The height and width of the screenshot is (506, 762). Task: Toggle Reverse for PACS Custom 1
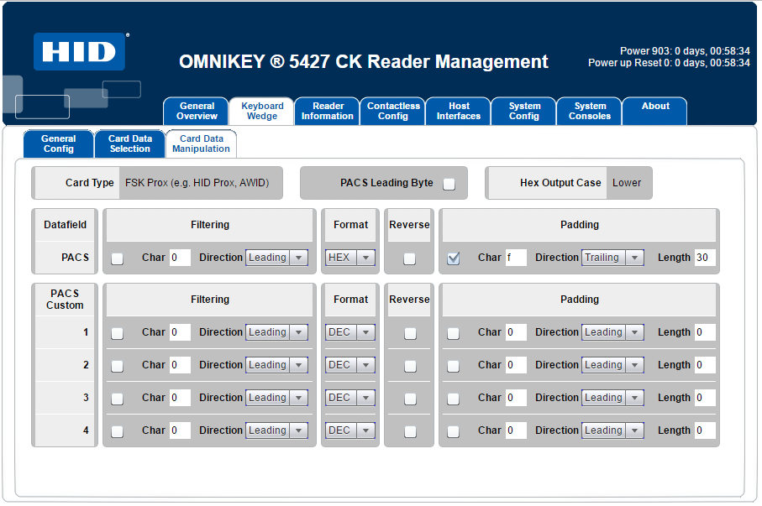(410, 334)
